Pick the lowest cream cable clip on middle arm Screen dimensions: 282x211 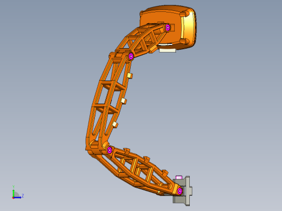tap(115, 124)
